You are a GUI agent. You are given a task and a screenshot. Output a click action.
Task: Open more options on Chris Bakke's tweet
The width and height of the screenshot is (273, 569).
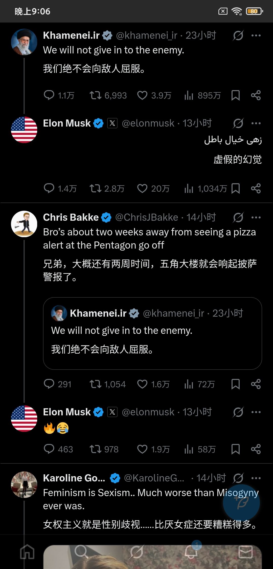pyautogui.click(x=256, y=217)
